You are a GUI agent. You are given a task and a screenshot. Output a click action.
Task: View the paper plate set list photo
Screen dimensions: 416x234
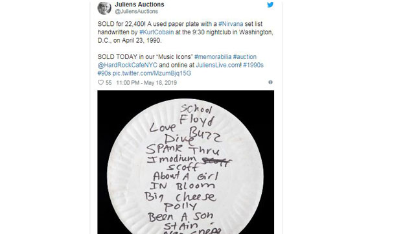[186, 162]
